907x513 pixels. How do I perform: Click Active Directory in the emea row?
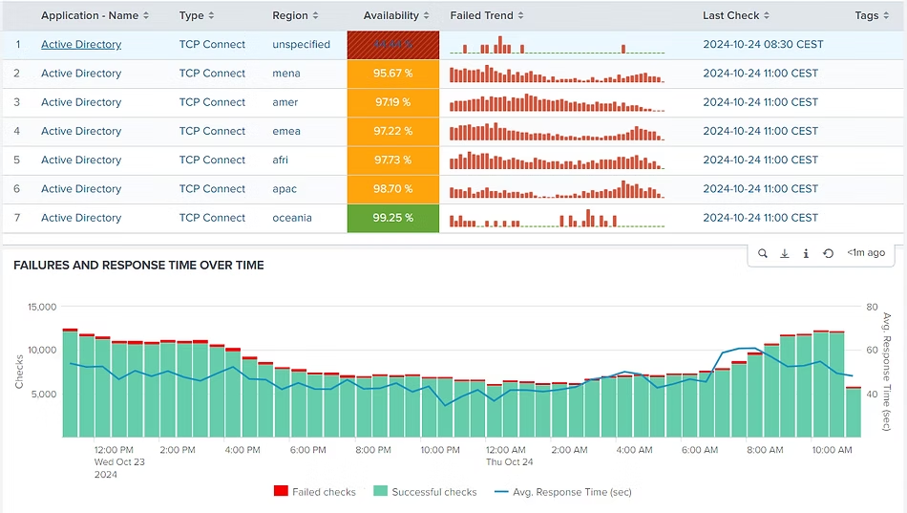[x=81, y=131]
